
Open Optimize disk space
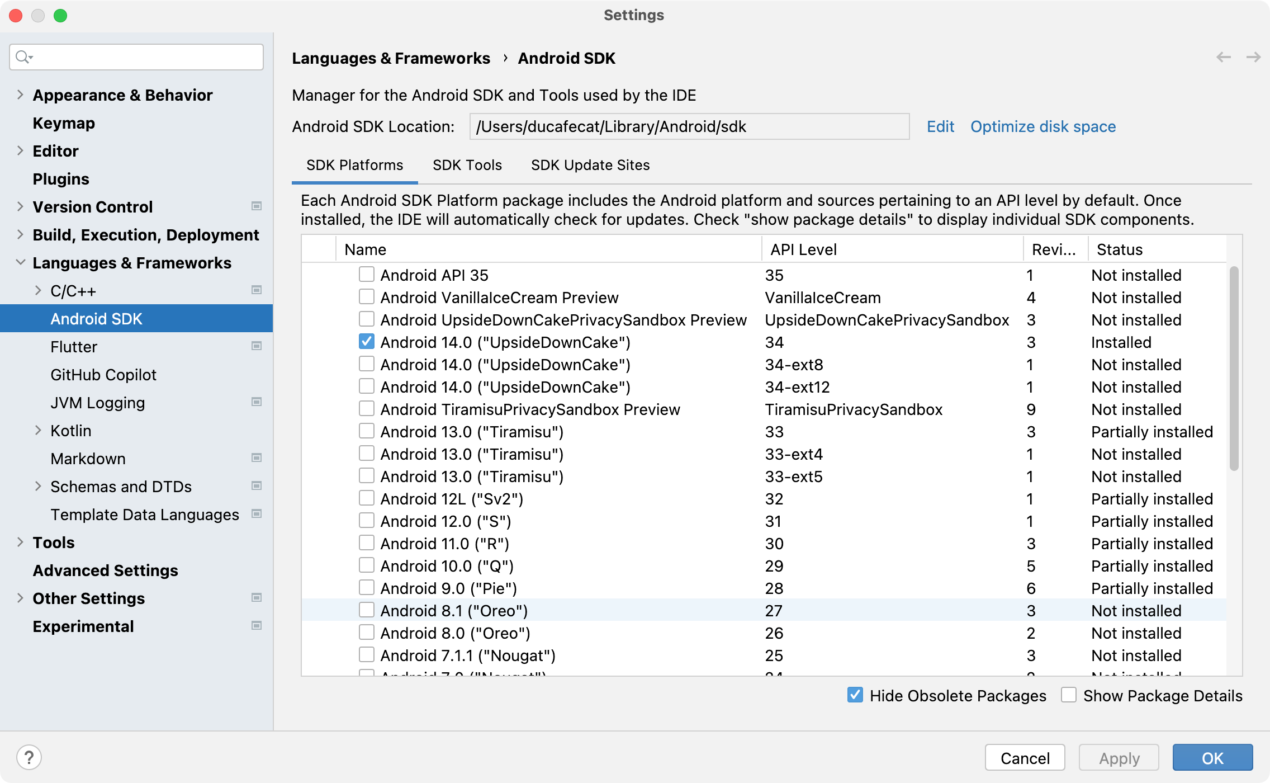coord(1043,126)
